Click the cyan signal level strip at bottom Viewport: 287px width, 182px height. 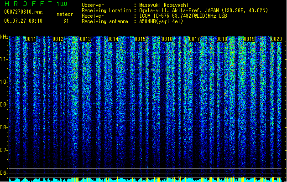(145, 180)
